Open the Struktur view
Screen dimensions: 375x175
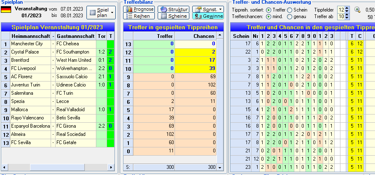[x=173, y=9]
